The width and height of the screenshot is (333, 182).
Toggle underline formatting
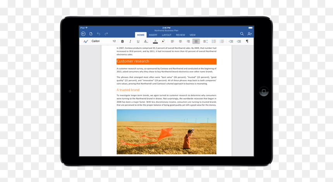click(138, 41)
